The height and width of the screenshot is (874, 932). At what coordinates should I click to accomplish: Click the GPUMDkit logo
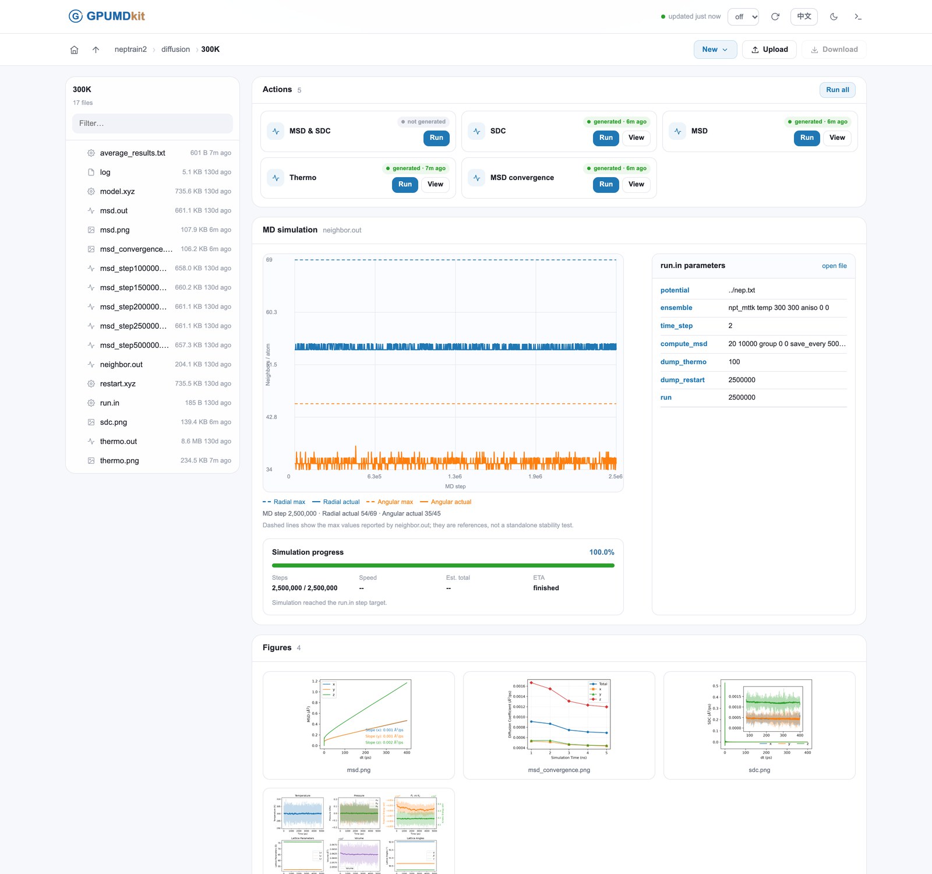tap(107, 16)
